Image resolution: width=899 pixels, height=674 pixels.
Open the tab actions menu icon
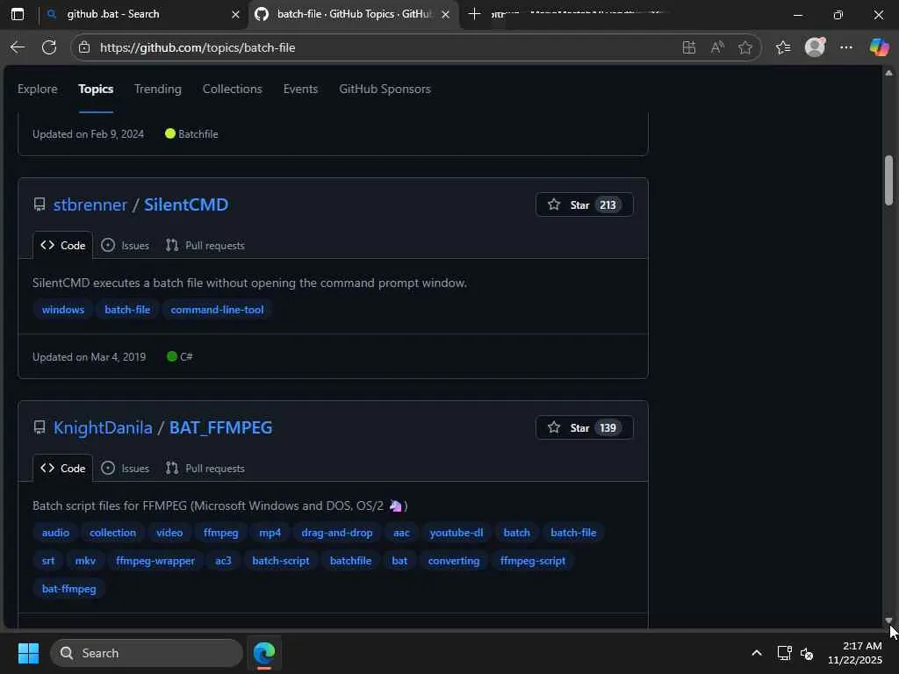(18, 14)
